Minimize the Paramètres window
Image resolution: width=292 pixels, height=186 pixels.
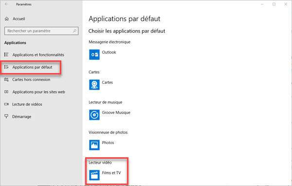coord(262,4)
